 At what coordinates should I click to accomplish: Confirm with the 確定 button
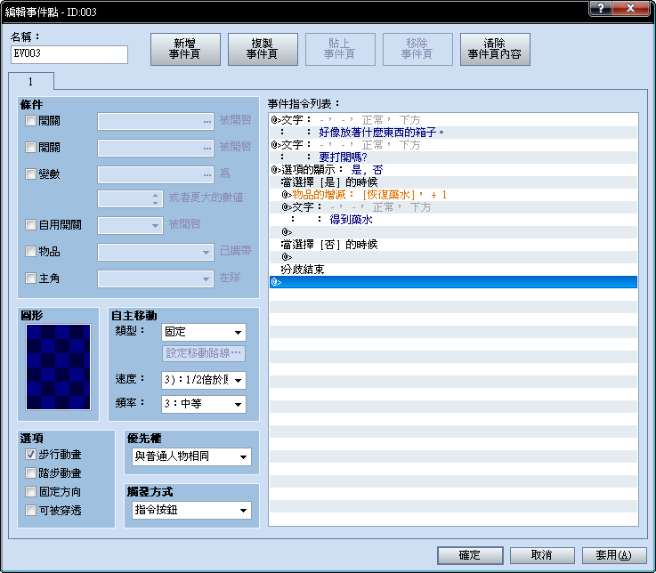pyautogui.click(x=470, y=555)
